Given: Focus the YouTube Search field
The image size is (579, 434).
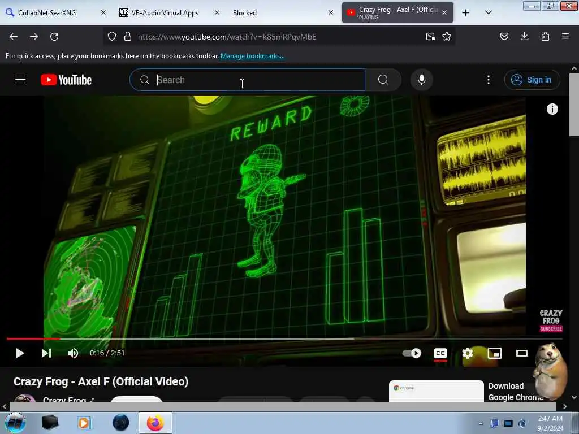Looking at the screenshot, I should (248, 80).
